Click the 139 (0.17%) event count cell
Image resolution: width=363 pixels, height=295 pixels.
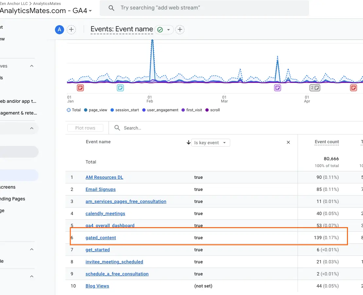tap(326, 238)
